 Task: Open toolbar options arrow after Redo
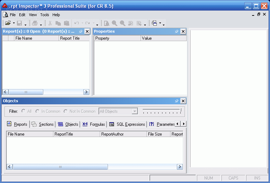point(97,25)
